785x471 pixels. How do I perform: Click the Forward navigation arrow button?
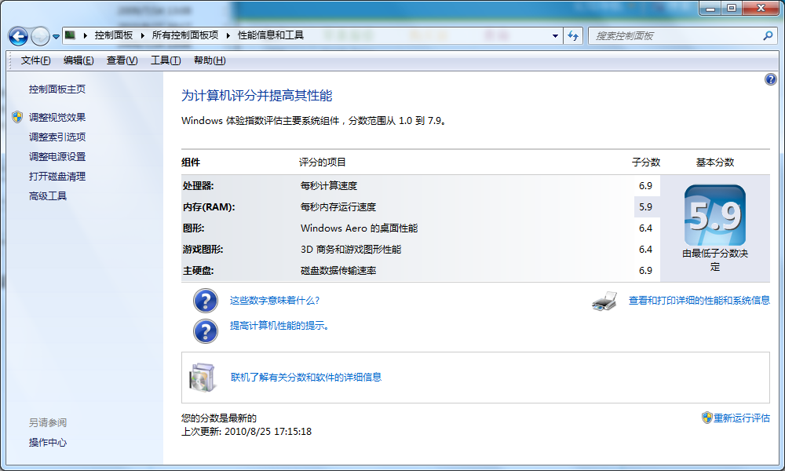[x=41, y=36]
